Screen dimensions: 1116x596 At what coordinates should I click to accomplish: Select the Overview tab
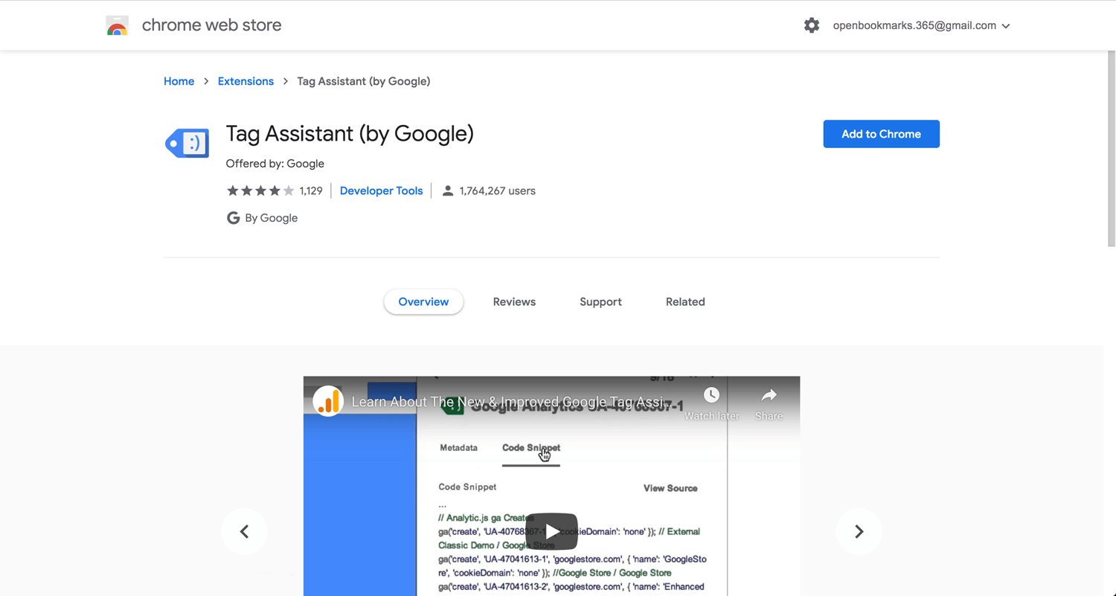(x=423, y=302)
